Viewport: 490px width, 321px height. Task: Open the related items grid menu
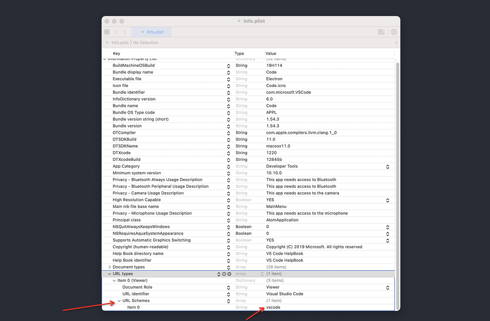pos(107,32)
